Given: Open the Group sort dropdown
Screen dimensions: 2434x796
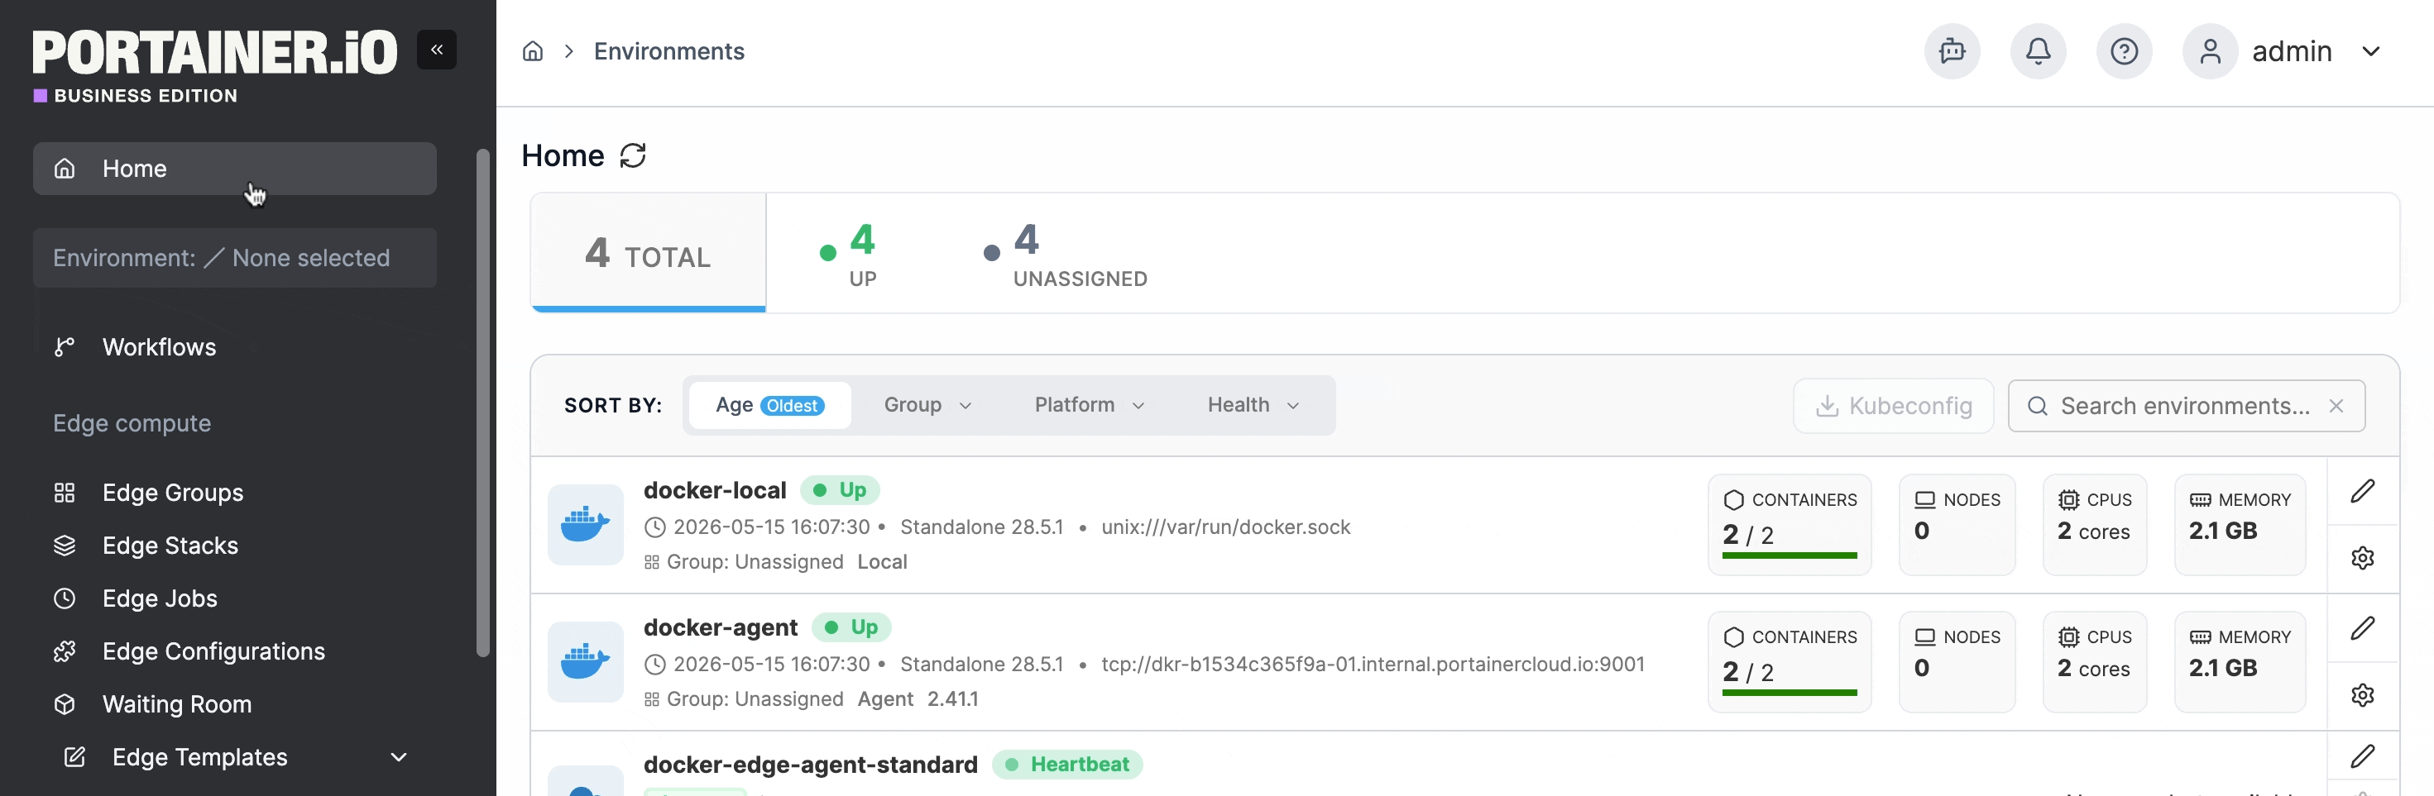Looking at the screenshot, I should [x=928, y=405].
